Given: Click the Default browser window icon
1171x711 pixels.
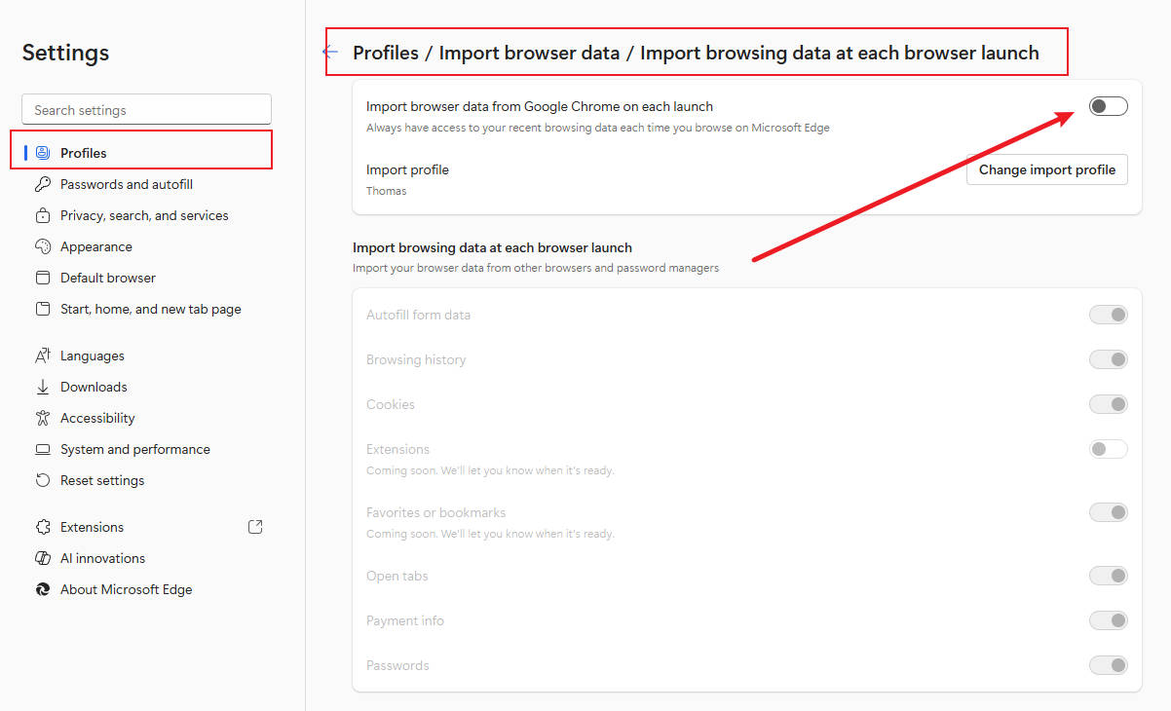Looking at the screenshot, I should (x=42, y=278).
